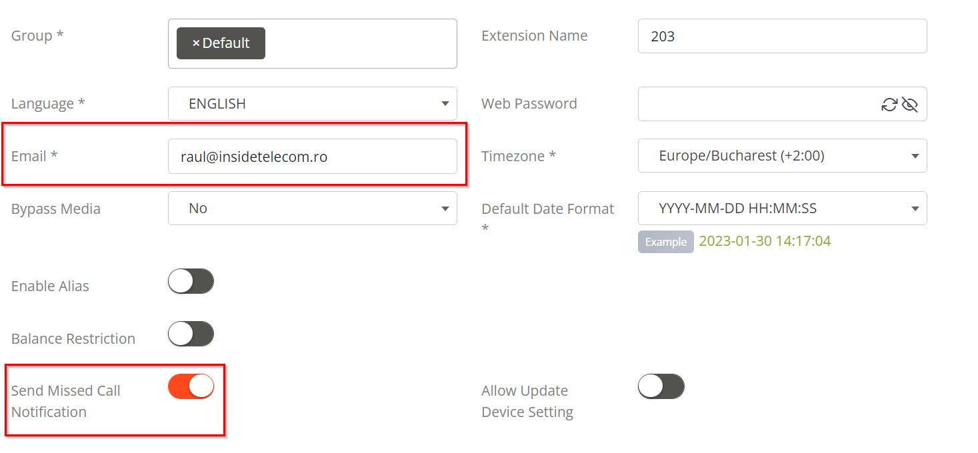The height and width of the screenshot is (453, 978).
Task: Click the Example date badge
Action: click(666, 242)
